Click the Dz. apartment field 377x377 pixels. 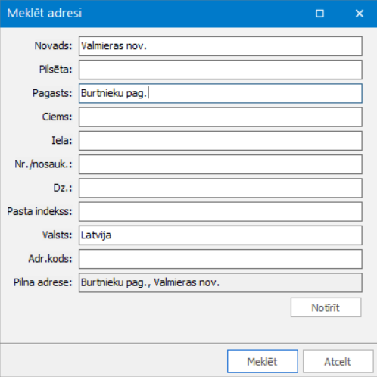(220, 188)
